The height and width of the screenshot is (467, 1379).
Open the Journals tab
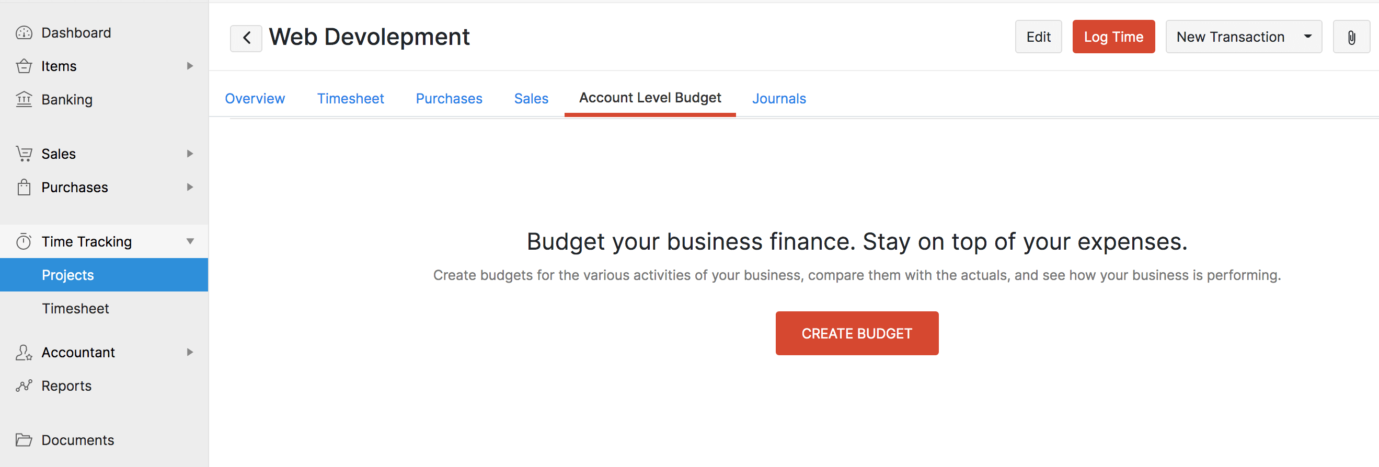pos(779,98)
